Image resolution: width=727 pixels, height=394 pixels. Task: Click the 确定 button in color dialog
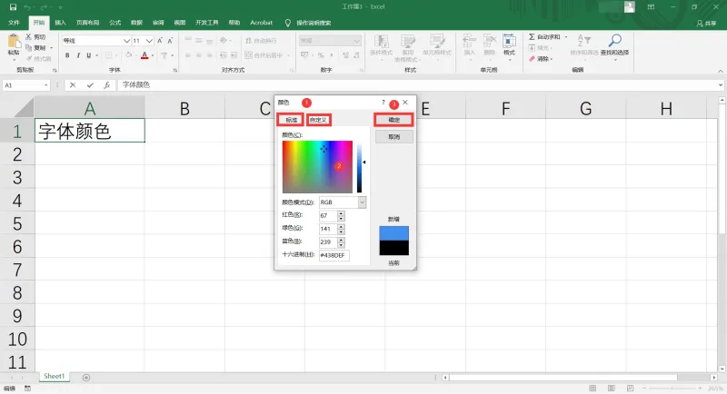(x=393, y=120)
